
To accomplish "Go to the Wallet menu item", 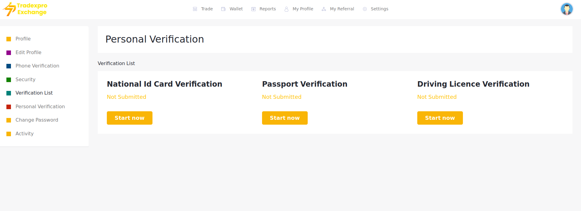I will tap(236, 9).
